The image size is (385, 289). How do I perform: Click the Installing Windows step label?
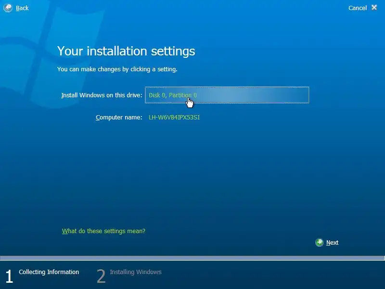tap(136, 272)
